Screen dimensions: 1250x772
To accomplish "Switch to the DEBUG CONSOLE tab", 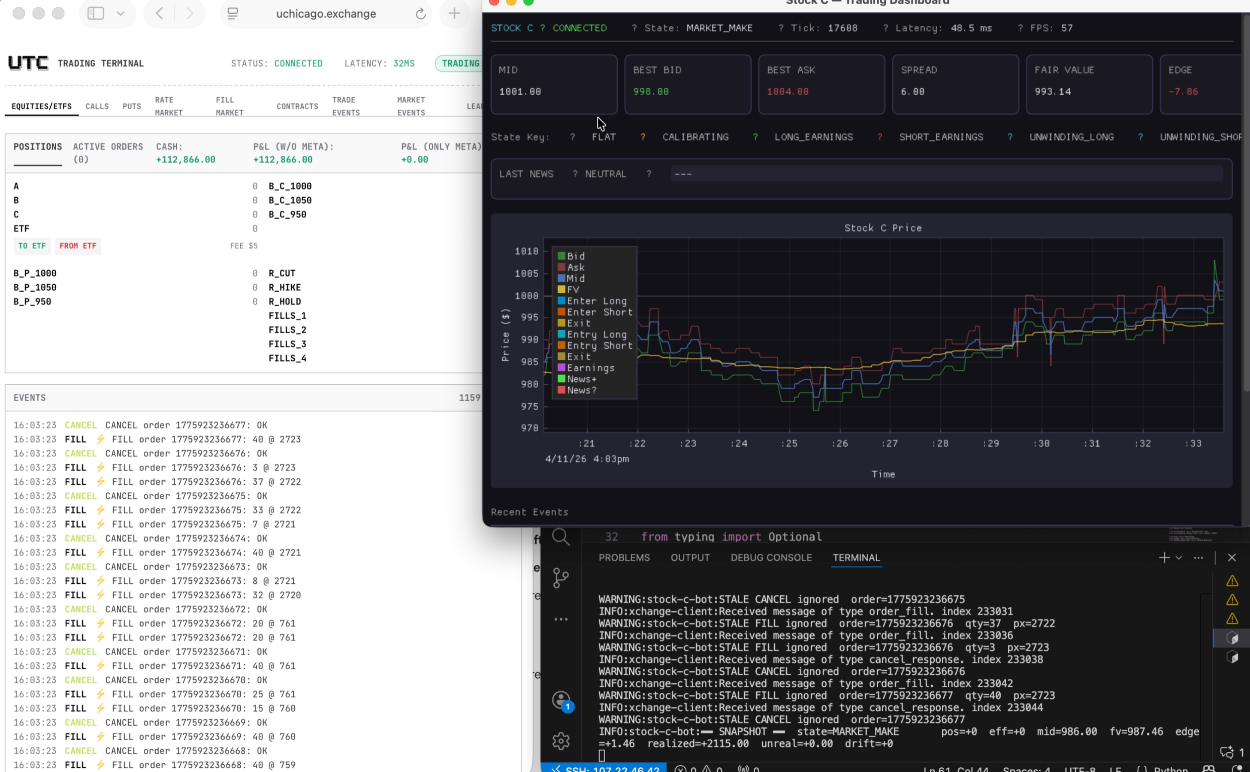I will [x=771, y=558].
